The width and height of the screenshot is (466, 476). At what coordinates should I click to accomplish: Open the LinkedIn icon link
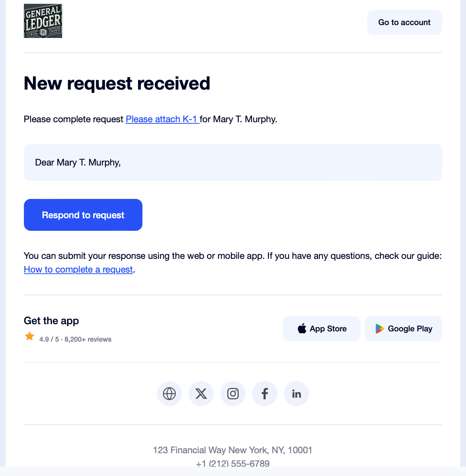point(297,394)
